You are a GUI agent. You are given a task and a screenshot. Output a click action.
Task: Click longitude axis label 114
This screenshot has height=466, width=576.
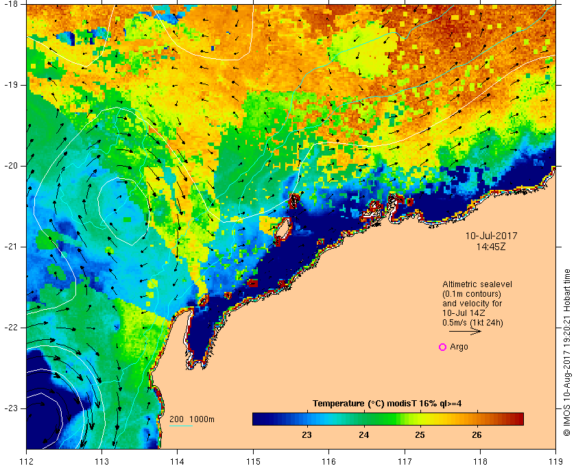point(178,461)
